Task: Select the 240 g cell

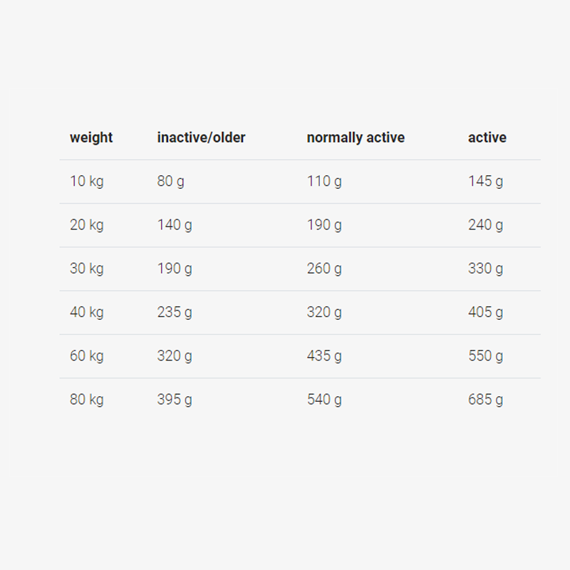Action: point(486,225)
